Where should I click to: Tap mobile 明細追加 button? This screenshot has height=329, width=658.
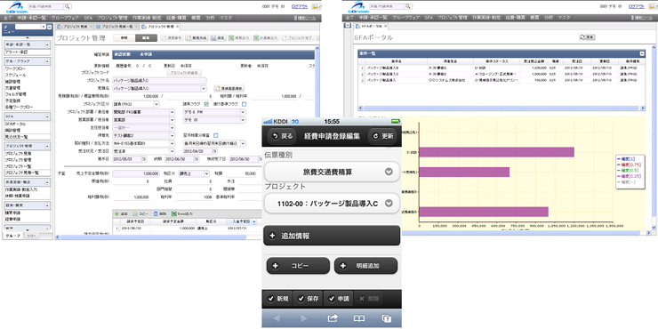(x=365, y=266)
